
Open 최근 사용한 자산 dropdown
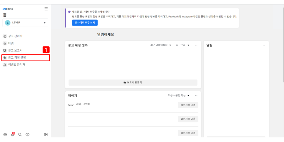(x=179, y=95)
